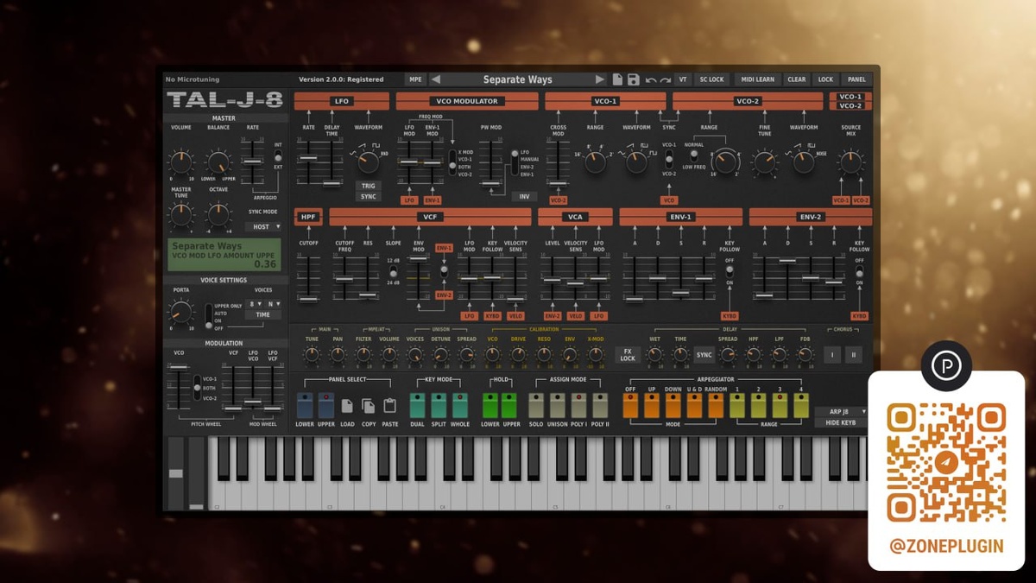Click the PANEL button
The width and height of the screenshot is (1036, 583).
856,79
